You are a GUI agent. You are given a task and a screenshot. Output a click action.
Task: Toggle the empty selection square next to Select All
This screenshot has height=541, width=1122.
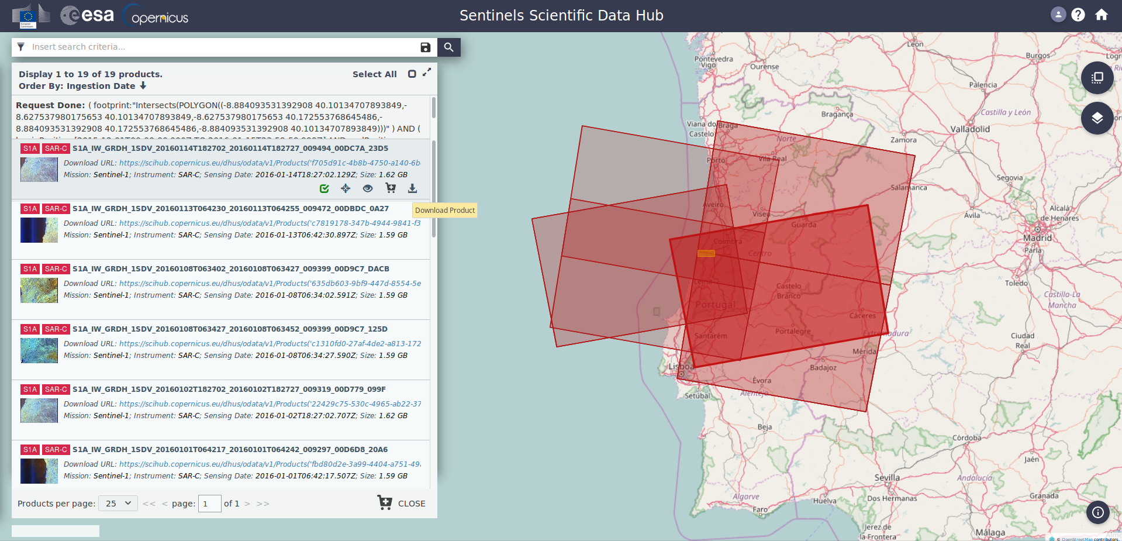tap(412, 74)
